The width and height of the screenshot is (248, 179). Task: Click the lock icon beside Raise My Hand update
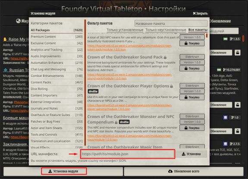[237, 53]
